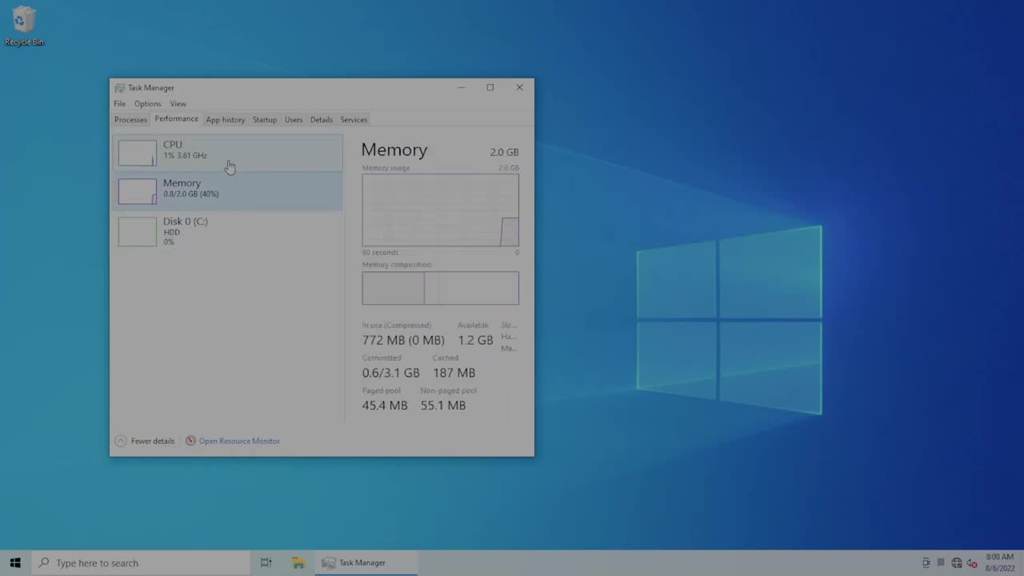The width and height of the screenshot is (1024, 576).
Task: Click the 45.4 MB paged pool value
Action: tap(385, 406)
